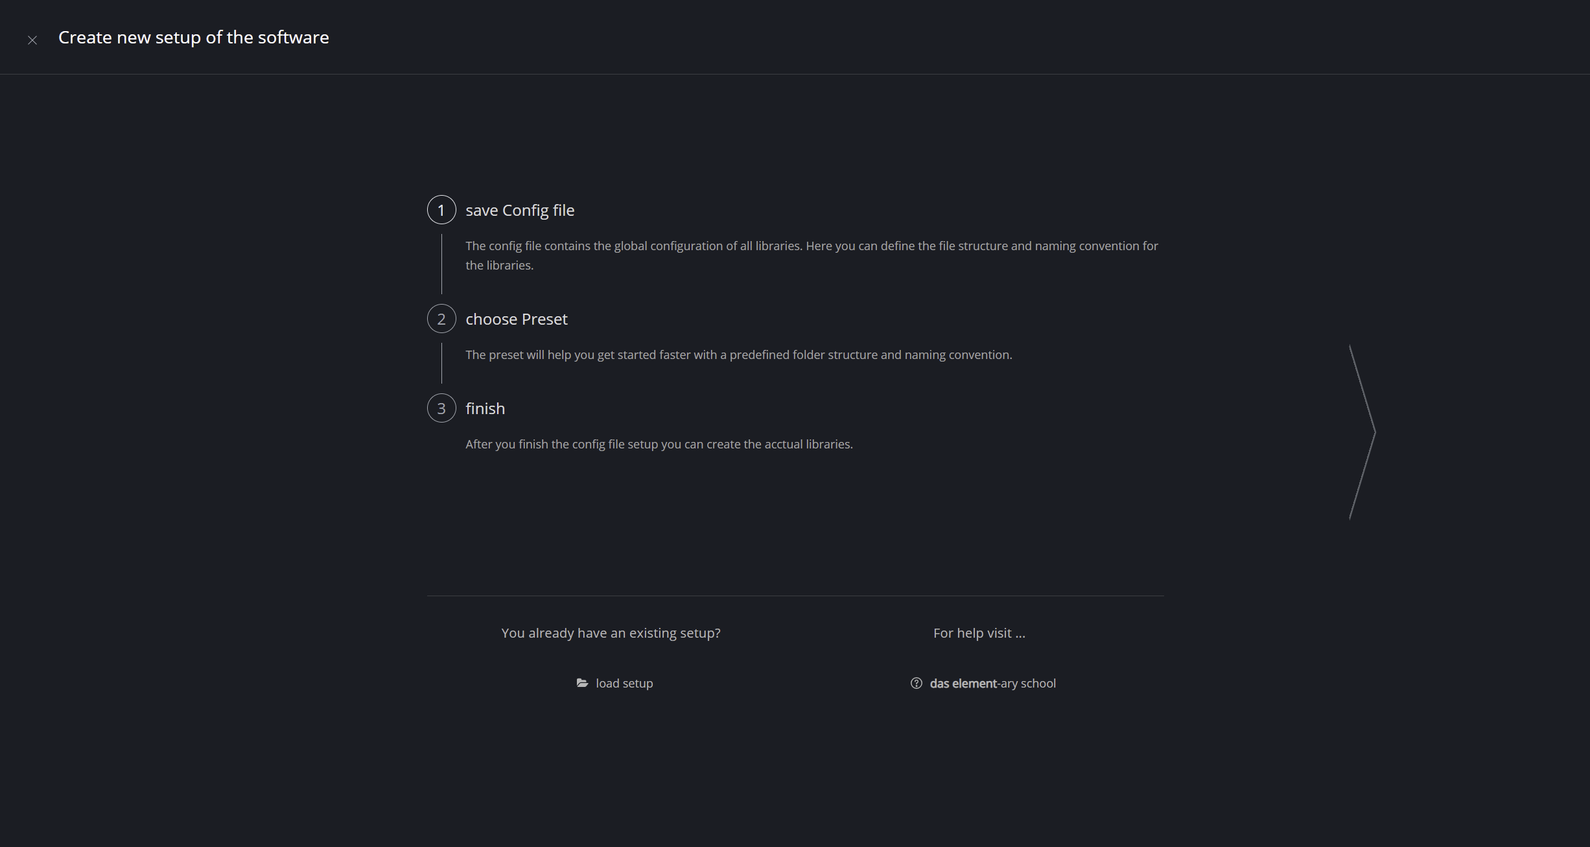Click the step 2 number circle

(x=441, y=319)
